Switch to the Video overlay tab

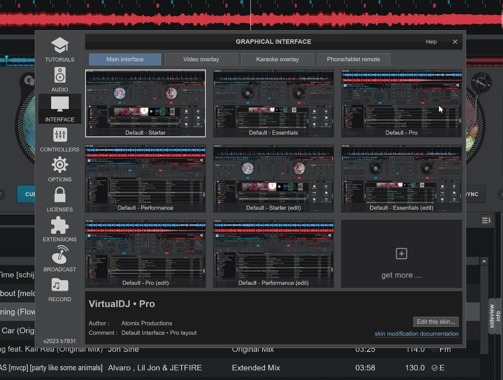(201, 59)
